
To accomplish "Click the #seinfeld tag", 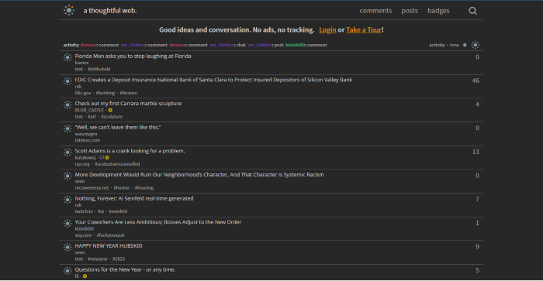I will click(x=118, y=211).
